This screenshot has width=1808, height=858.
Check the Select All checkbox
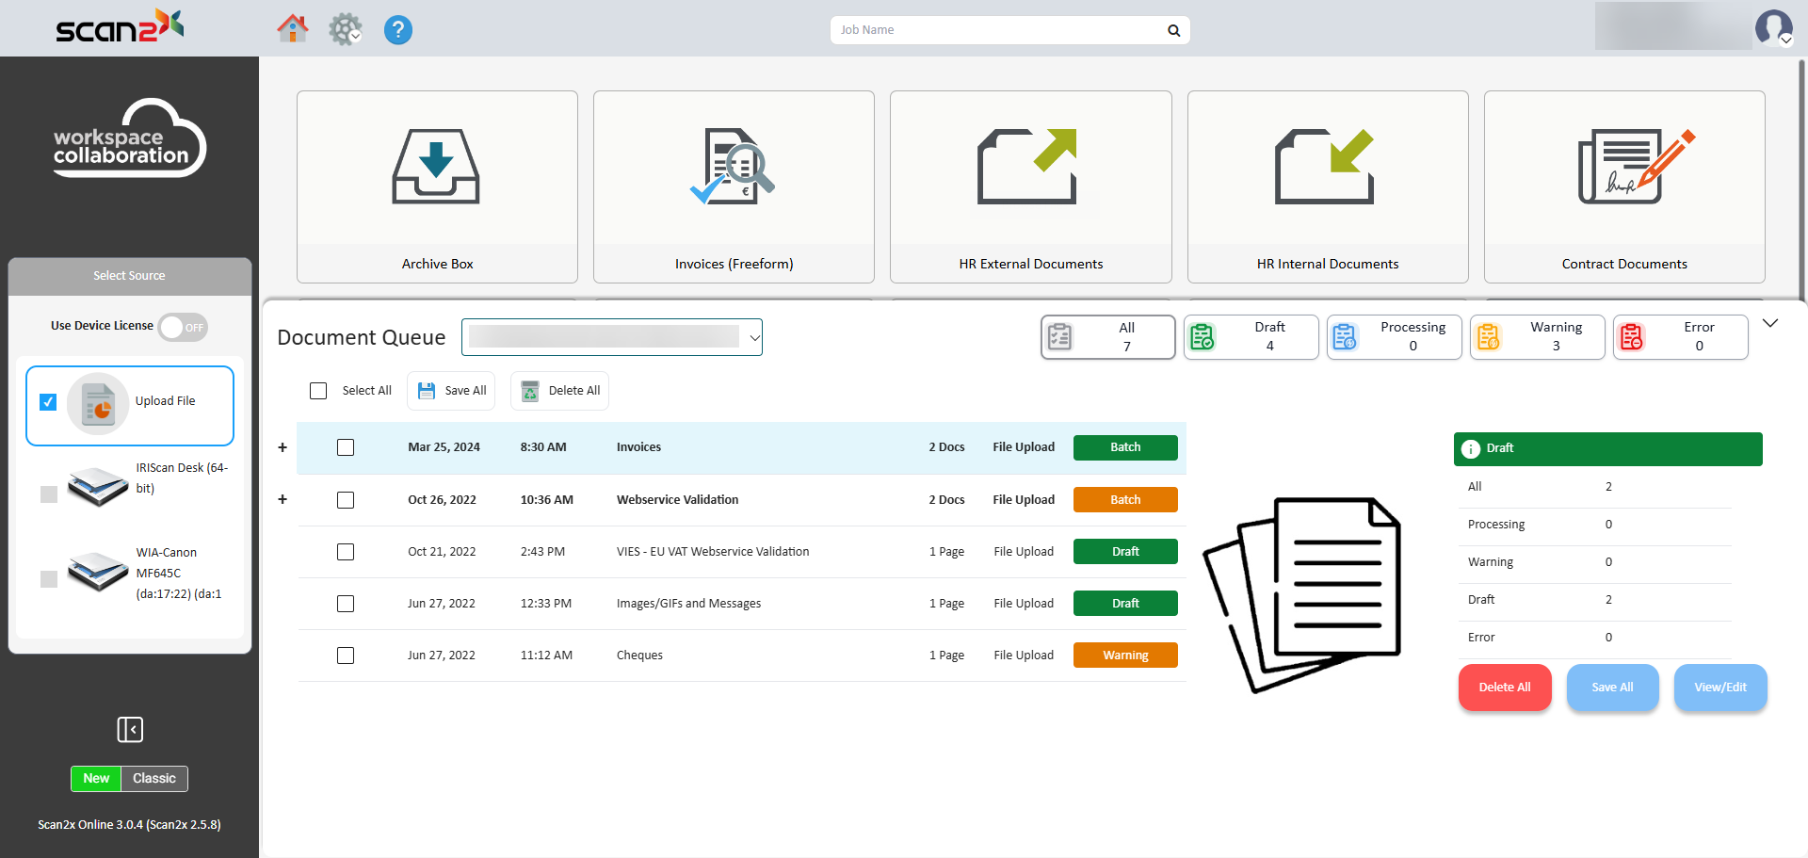318,391
